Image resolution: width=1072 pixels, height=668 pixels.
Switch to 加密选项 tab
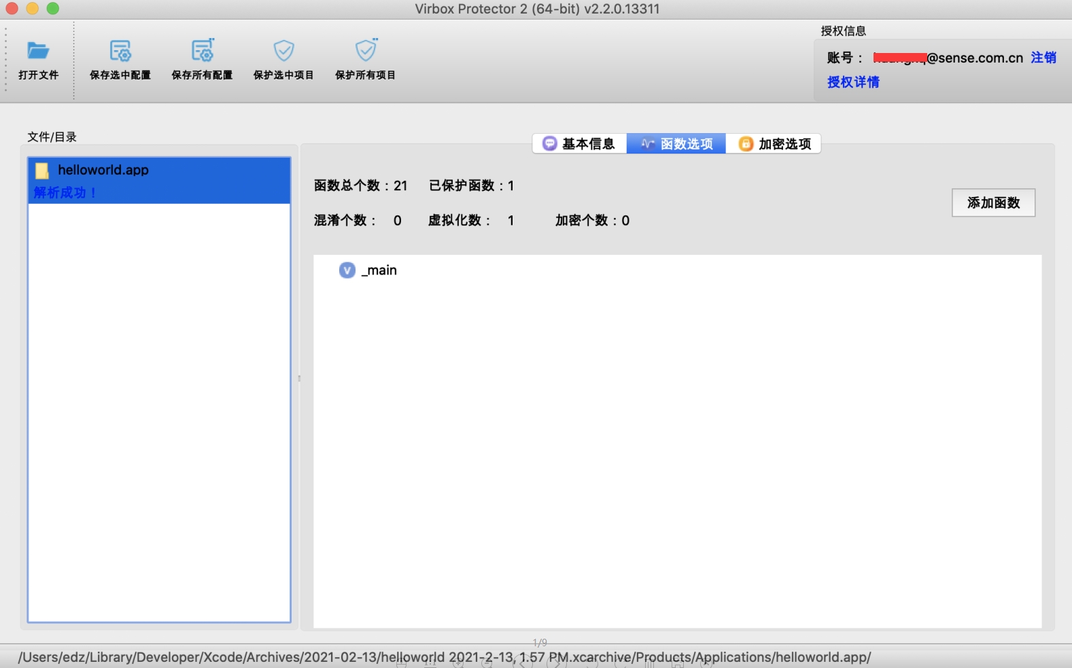click(774, 143)
